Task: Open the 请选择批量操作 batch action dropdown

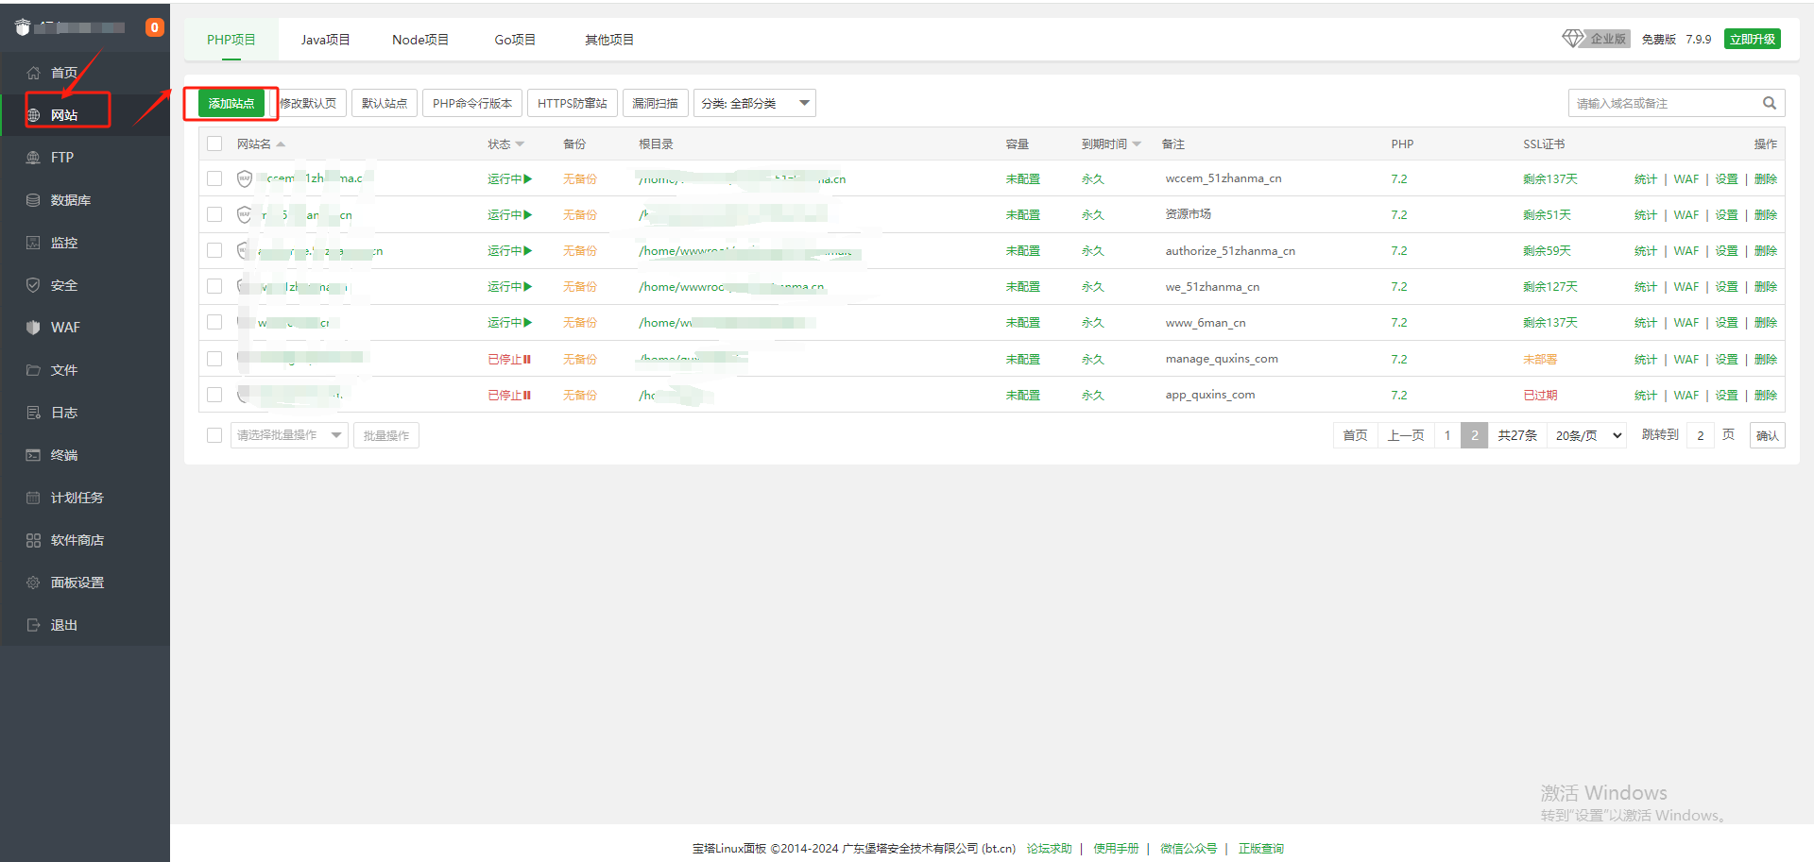Action: click(288, 435)
